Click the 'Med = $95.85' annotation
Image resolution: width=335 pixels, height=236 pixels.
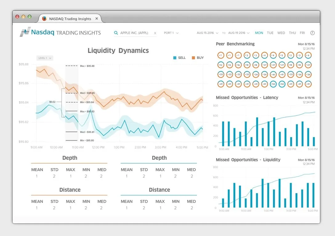(87, 93)
